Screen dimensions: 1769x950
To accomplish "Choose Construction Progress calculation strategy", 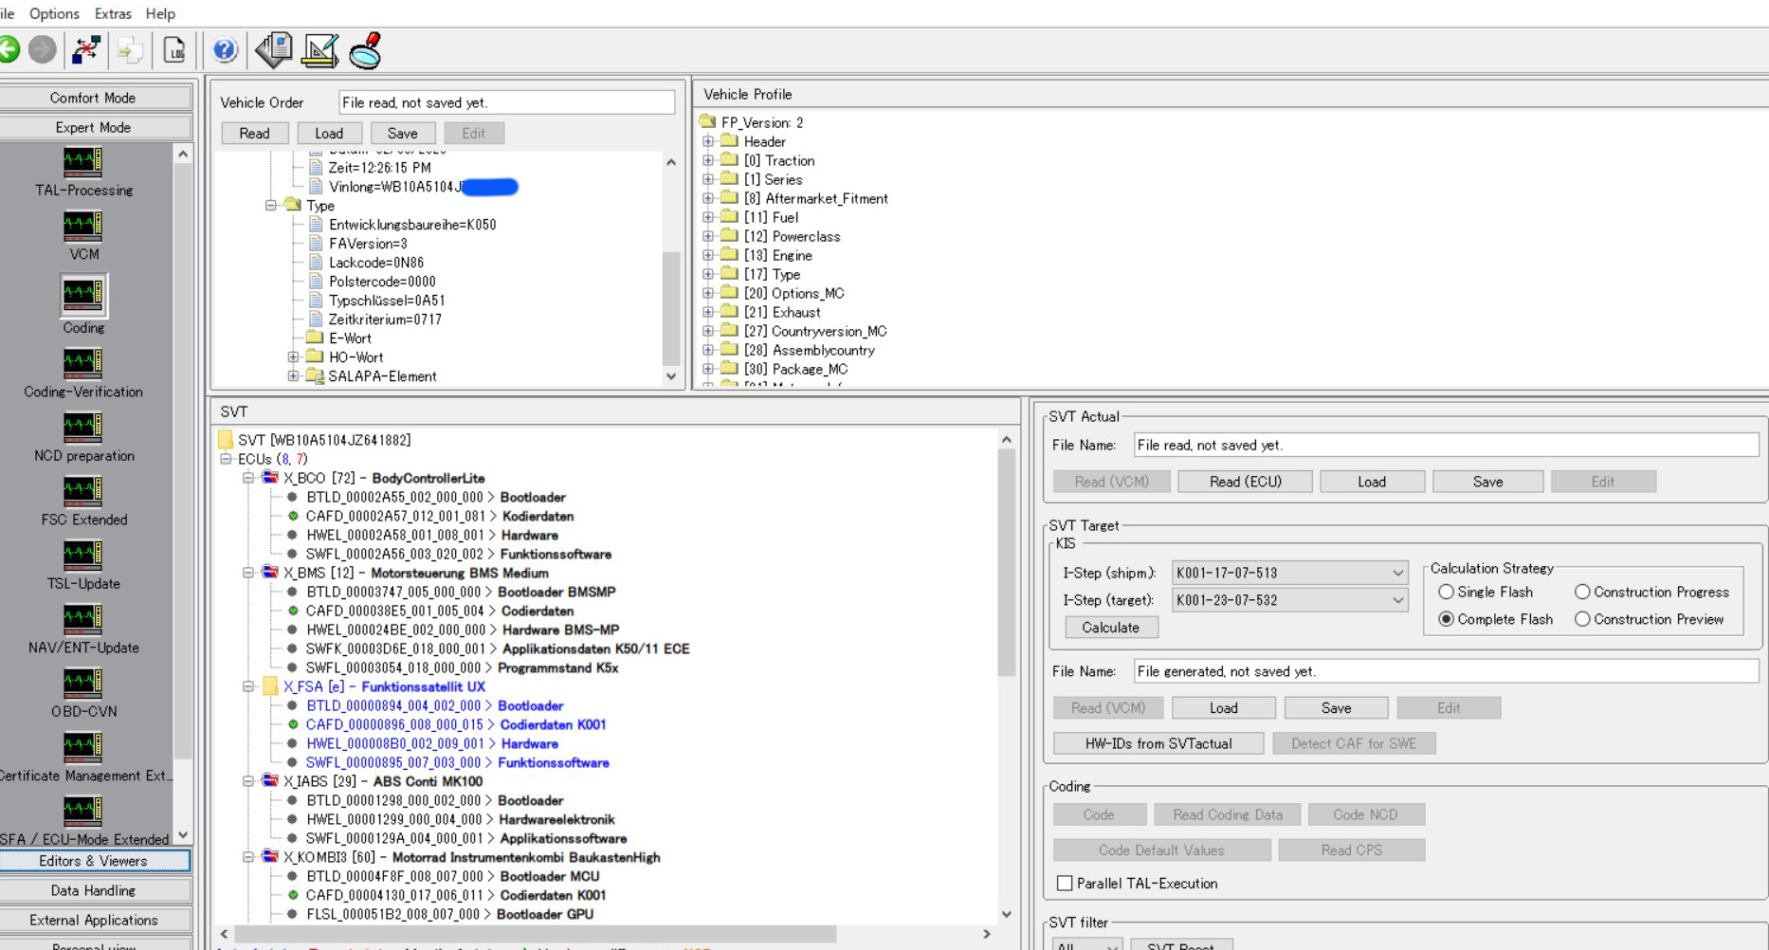I will point(1582,592).
